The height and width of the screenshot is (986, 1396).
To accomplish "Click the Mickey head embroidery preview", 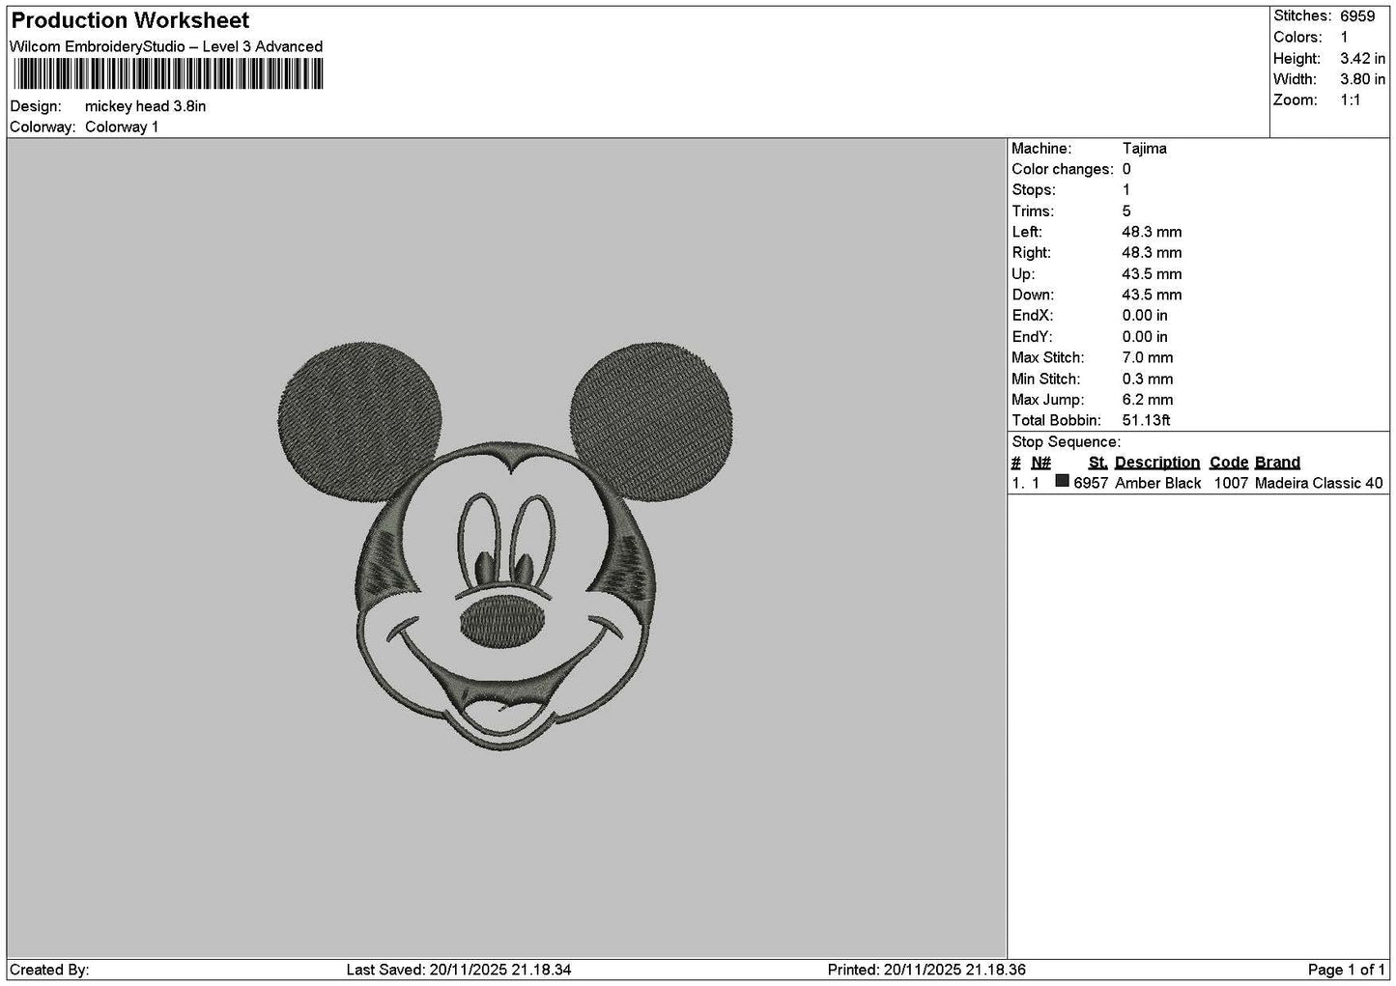I will 506,546.
